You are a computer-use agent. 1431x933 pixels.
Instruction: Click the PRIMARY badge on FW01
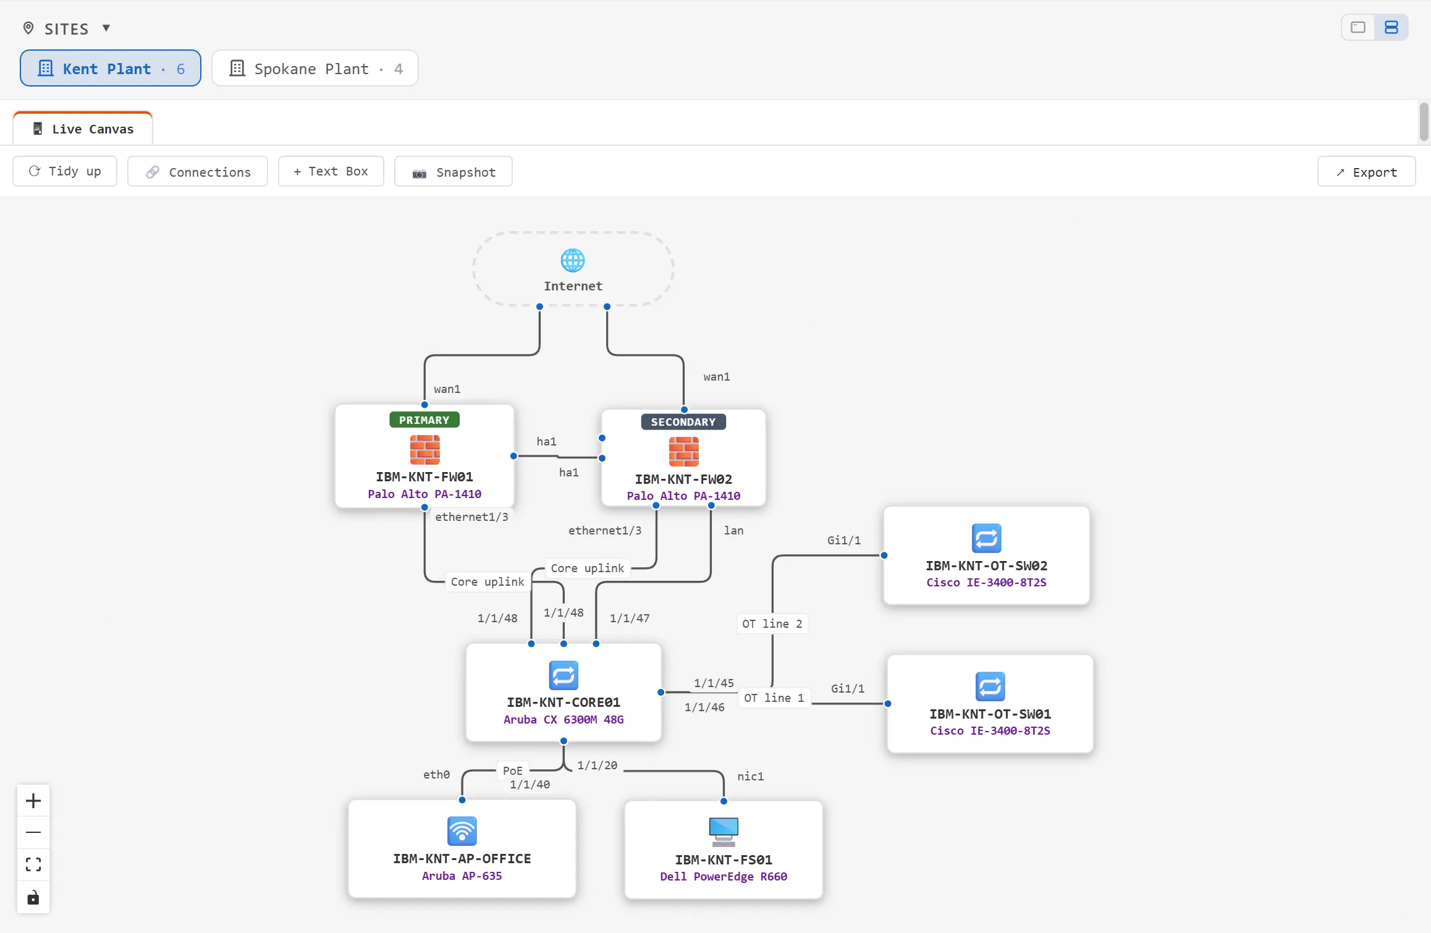424,420
